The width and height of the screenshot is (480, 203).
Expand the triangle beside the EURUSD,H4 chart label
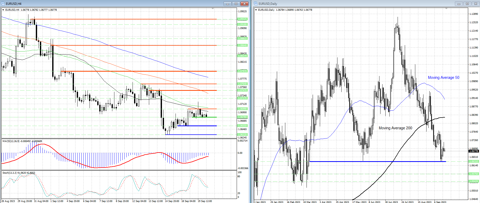3,10
